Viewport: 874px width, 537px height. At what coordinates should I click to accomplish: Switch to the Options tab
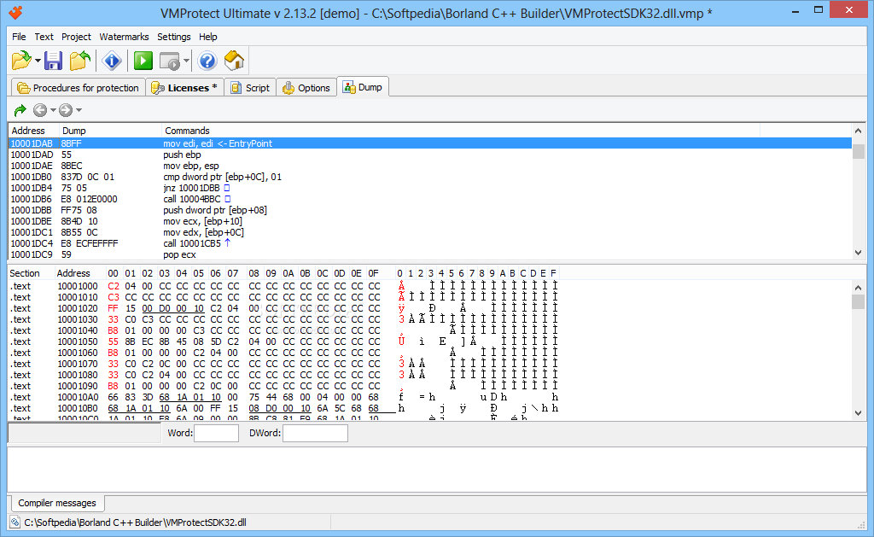(306, 88)
